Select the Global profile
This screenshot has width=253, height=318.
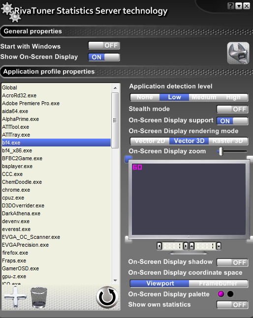pos(56,87)
